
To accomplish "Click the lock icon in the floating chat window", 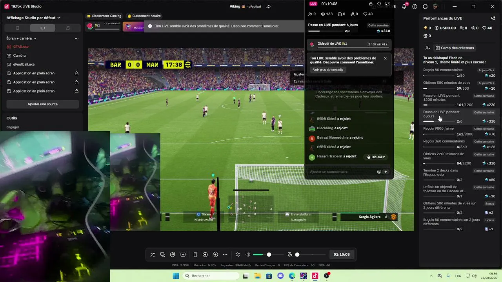I will (371, 4).
